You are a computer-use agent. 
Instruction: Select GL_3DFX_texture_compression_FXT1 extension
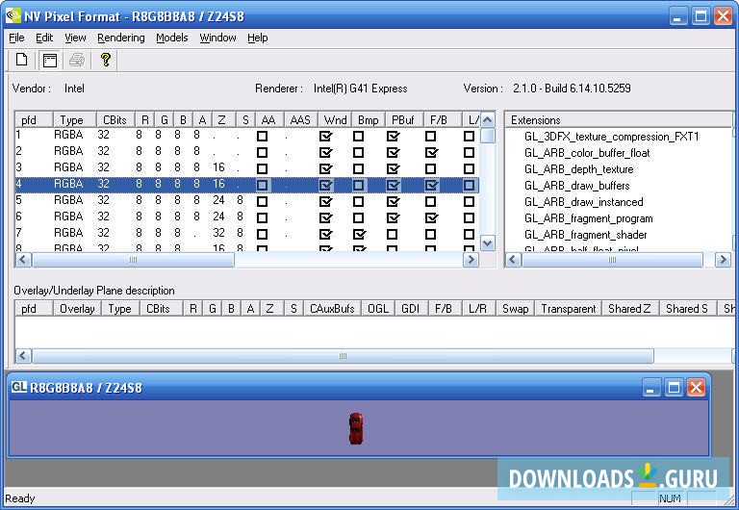click(612, 137)
